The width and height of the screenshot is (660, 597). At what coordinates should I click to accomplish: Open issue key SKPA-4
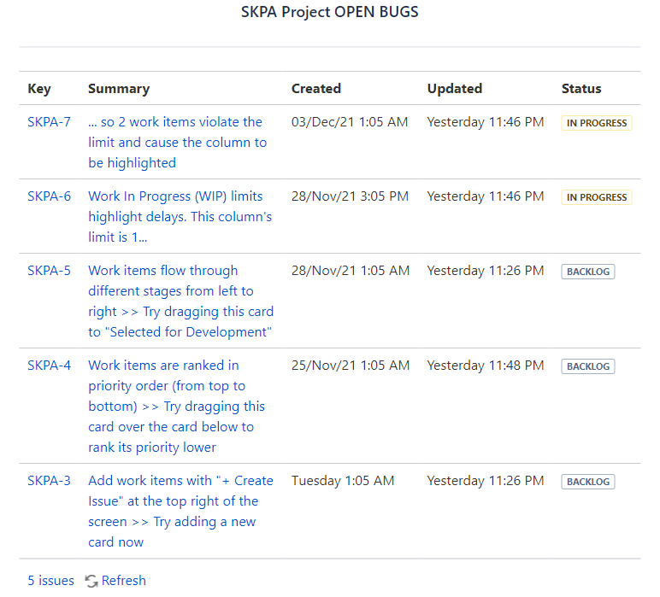click(50, 366)
